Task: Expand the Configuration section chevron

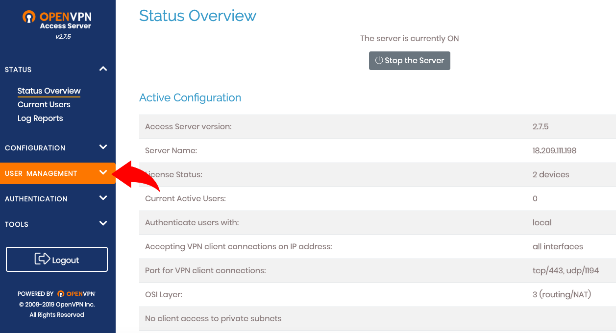Action: click(103, 147)
